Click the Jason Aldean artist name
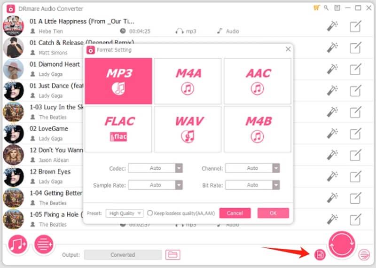376x268 pixels. point(54,160)
